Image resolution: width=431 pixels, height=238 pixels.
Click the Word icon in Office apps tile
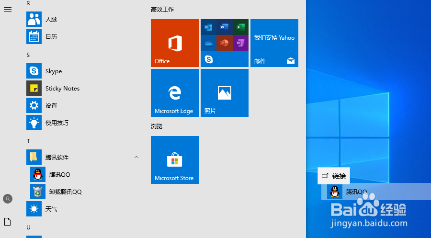pos(225,27)
